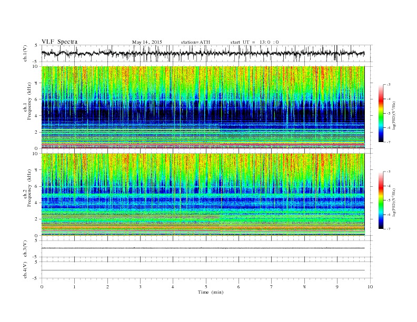The height and width of the screenshot is (322, 417).
Task: Click the ch.2 spectrogram color scale bar
Action: [x=381, y=200]
